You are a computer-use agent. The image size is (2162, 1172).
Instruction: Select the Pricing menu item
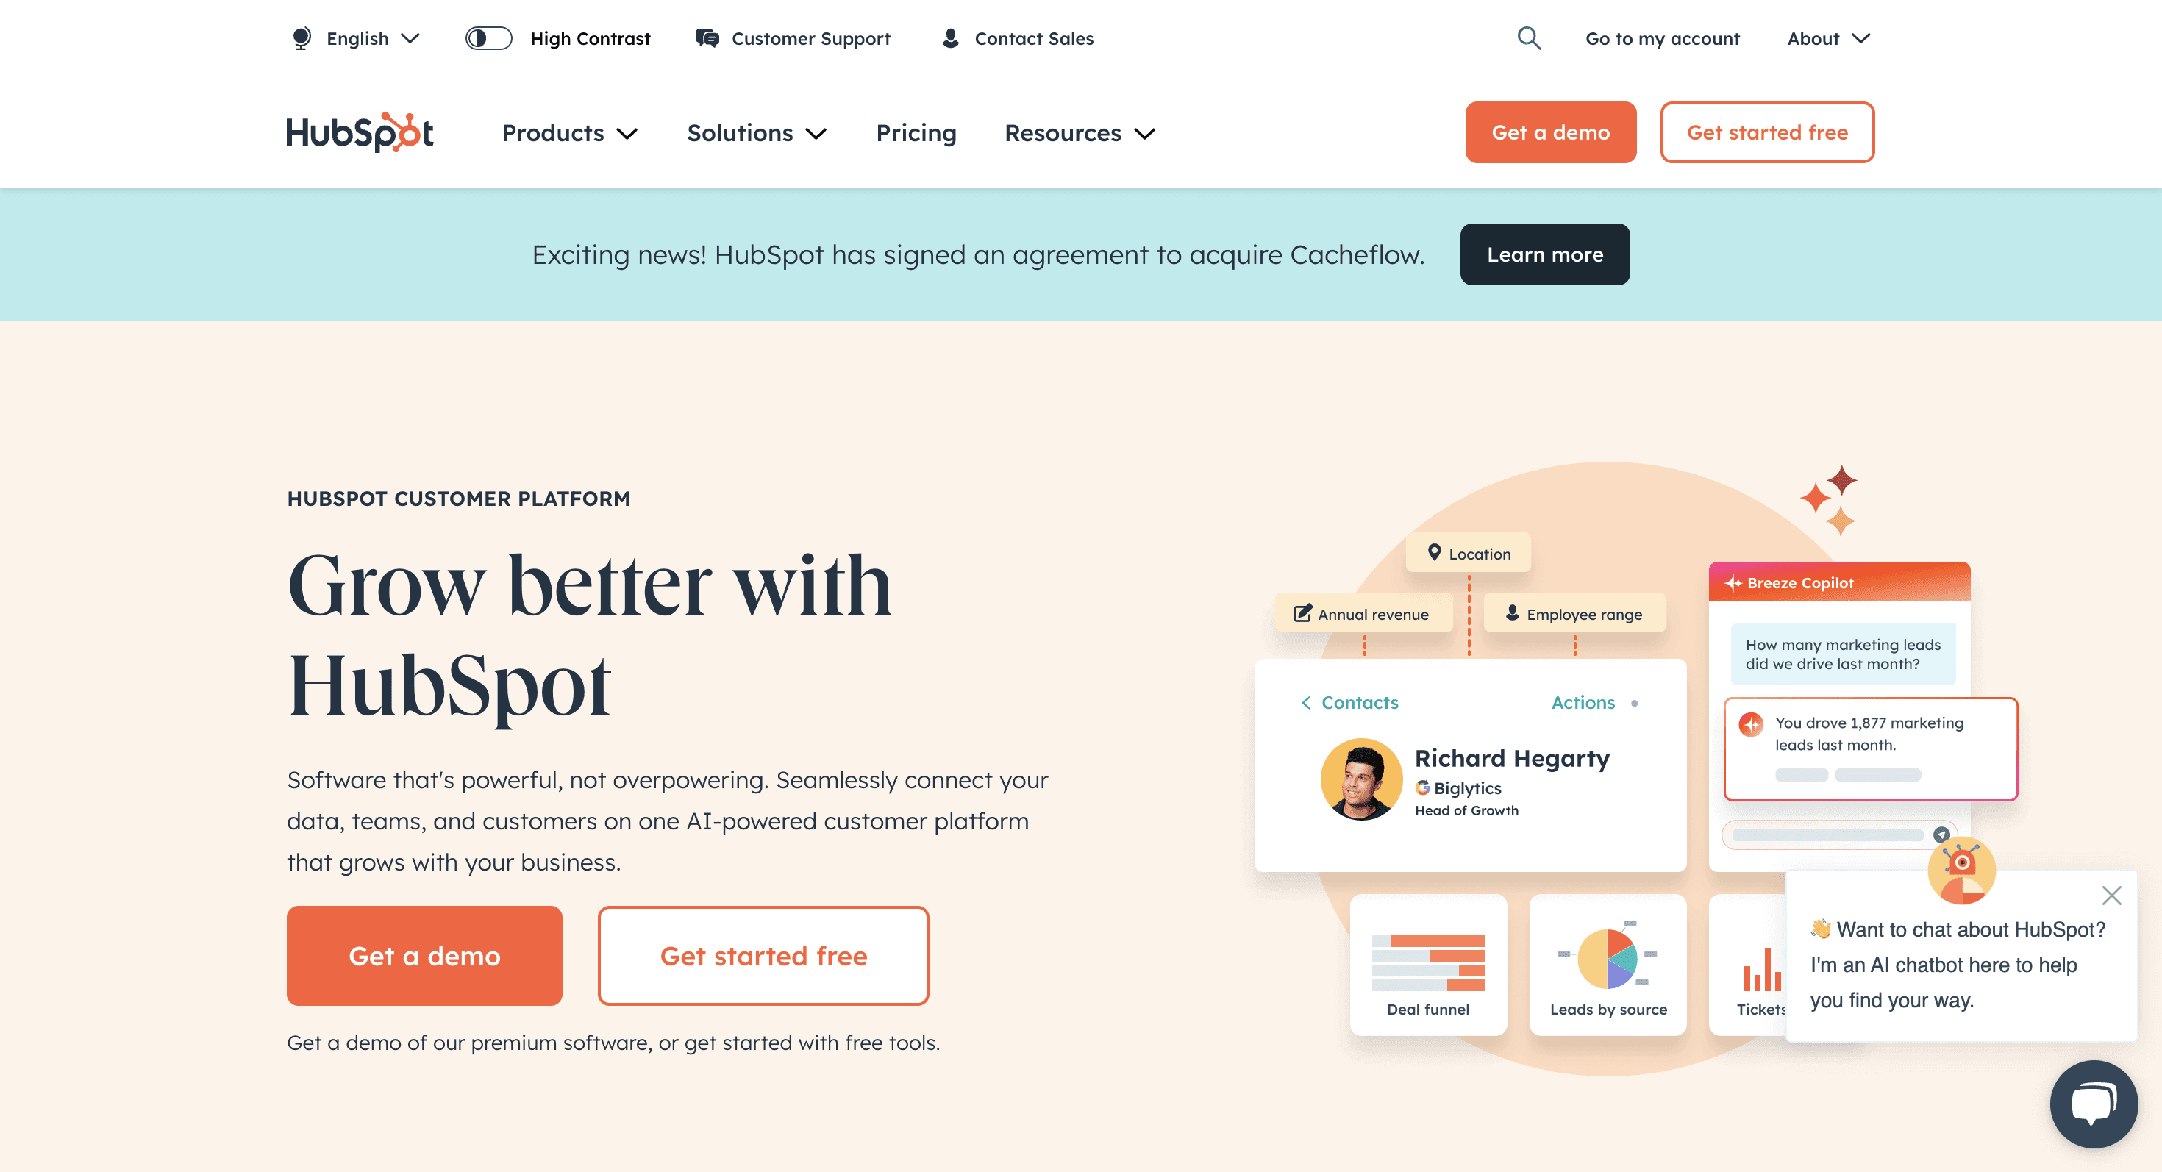click(x=916, y=133)
